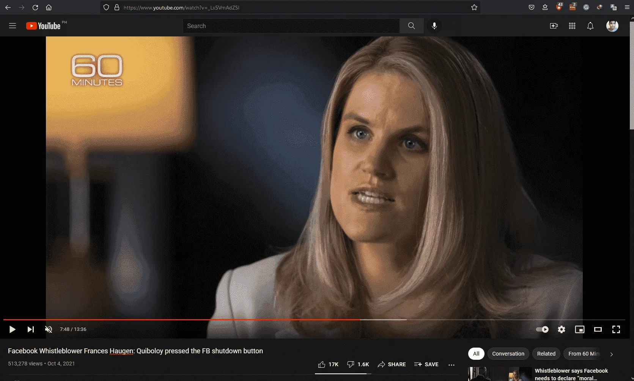Dislike the video showing 1.6K
Viewport: 634px width, 381px height.
[x=358, y=364]
